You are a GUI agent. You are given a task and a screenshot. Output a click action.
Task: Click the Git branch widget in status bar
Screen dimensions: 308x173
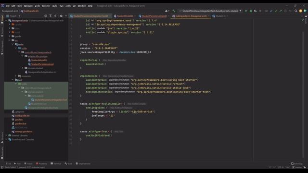click(x=297, y=167)
